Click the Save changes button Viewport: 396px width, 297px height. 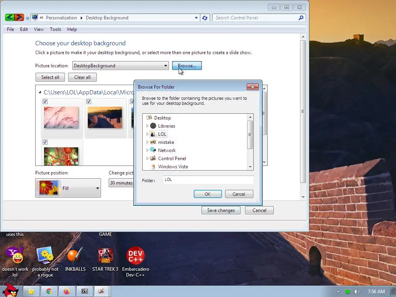(221, 210)
